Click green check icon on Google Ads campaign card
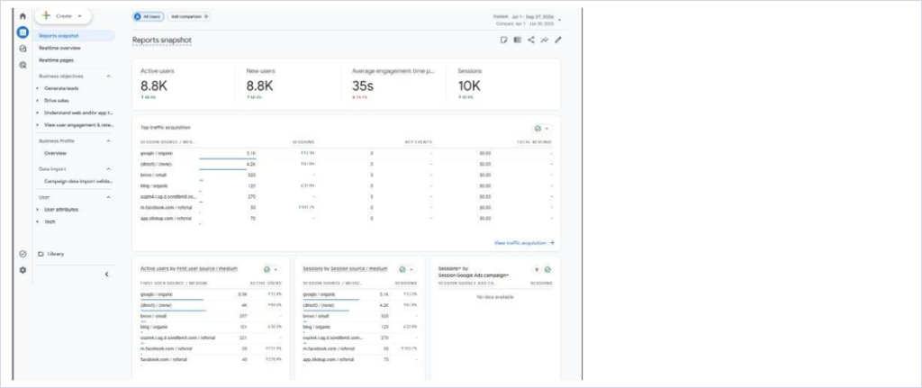The height and width of the screenshot is (388, 922). pyautogui.click(x=547, y=270)
